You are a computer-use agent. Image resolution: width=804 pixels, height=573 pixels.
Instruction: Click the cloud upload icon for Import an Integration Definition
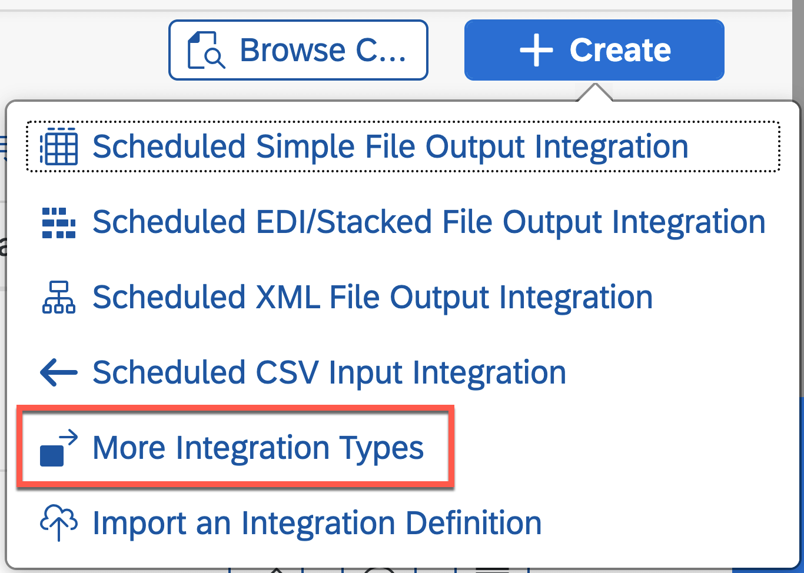pyautogui.click(x=58, y=522)
